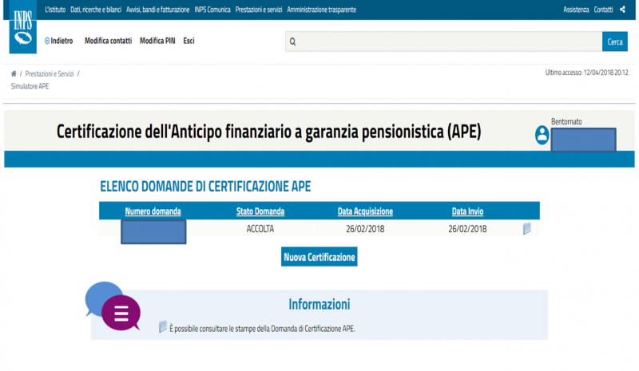Open the L'Istituto menu
Screen dimensions: 639x371
coord(55,10)
